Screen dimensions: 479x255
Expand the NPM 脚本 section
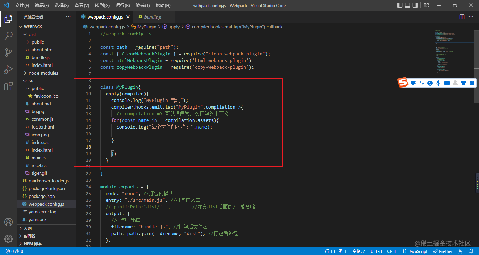(47, 244)
